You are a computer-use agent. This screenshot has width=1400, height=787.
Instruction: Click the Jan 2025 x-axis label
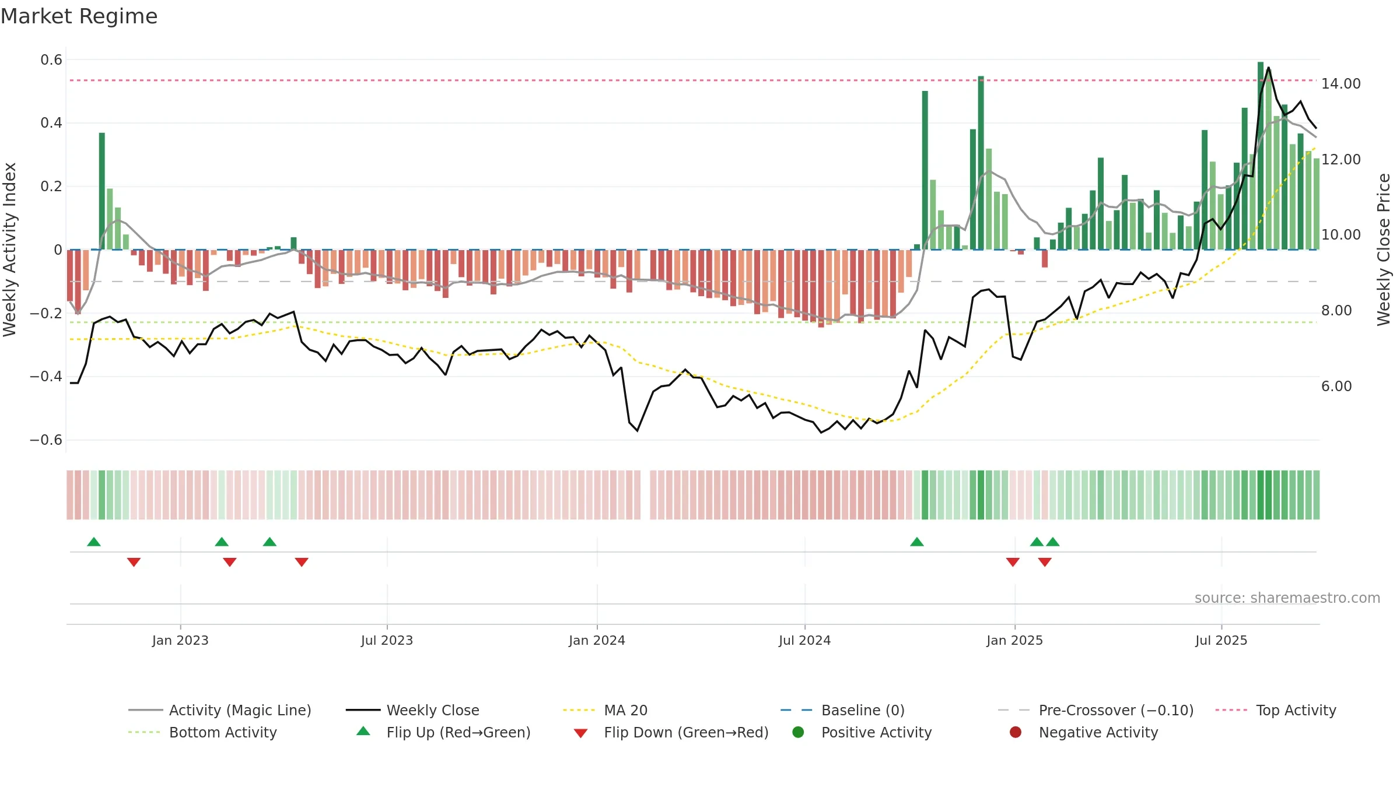coord(1014,640)
